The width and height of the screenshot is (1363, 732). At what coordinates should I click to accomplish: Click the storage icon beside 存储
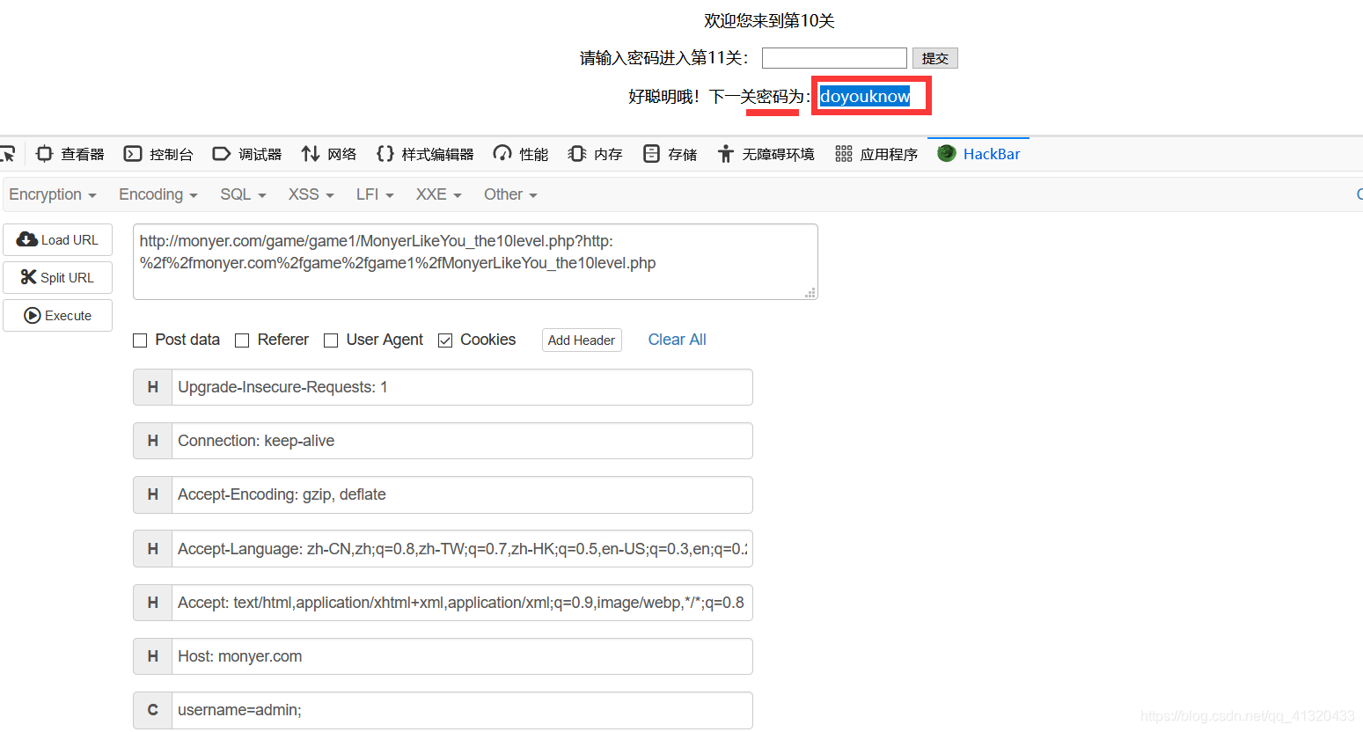[651, 154]
